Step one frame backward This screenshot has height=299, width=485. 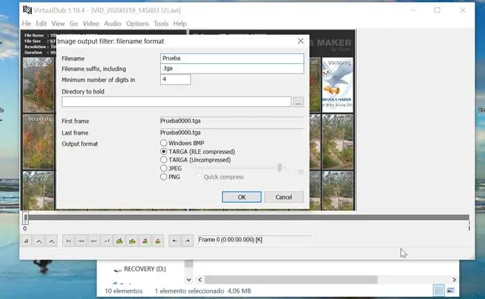pos(81,241)
